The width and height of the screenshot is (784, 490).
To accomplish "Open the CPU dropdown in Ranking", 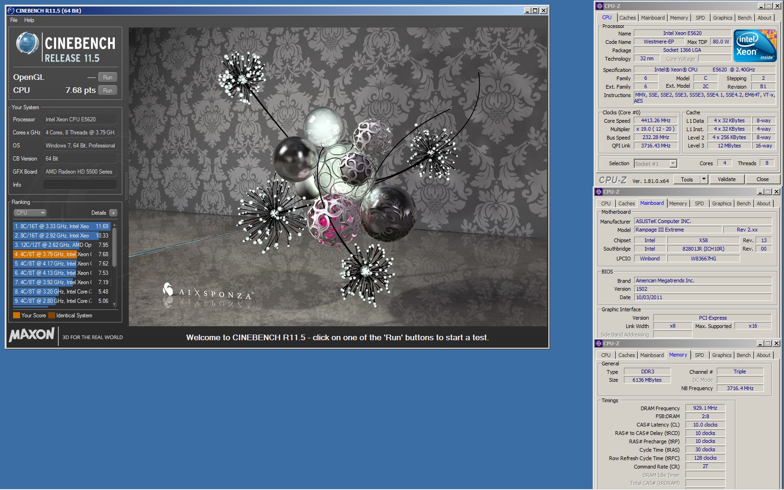I will pyautogui.click(x=30, y=213).
